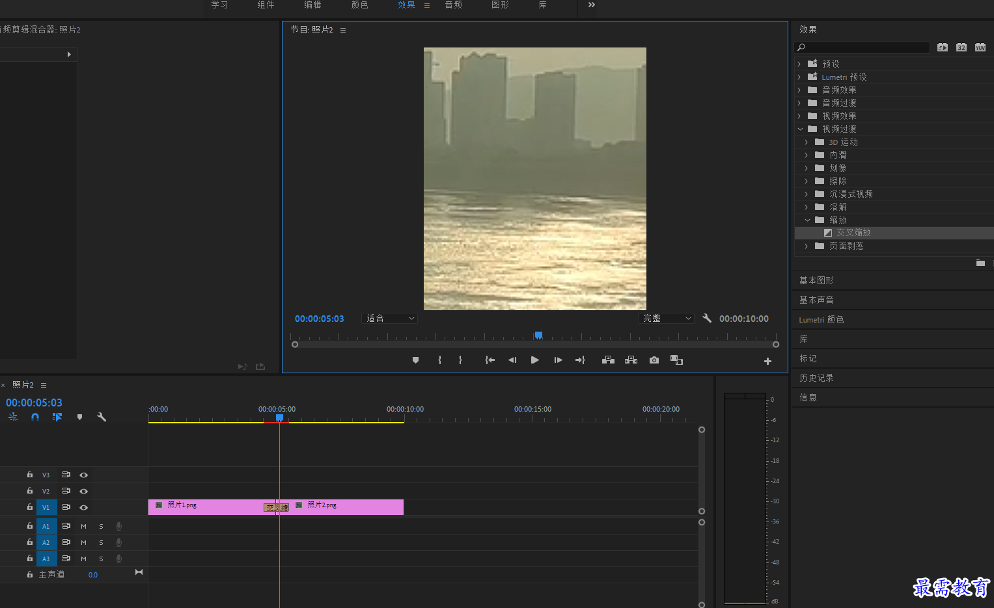Collapse the 缩放 folder
The image size is (994, 608).
807,220
